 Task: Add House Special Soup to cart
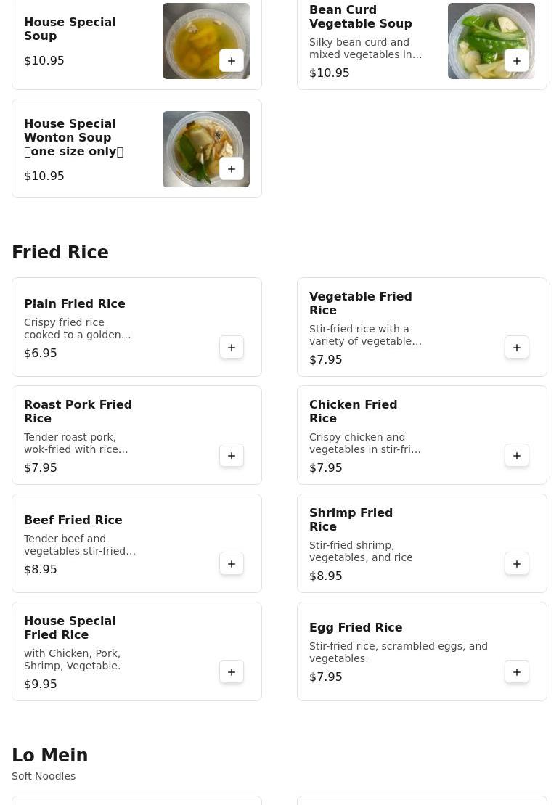232,61
